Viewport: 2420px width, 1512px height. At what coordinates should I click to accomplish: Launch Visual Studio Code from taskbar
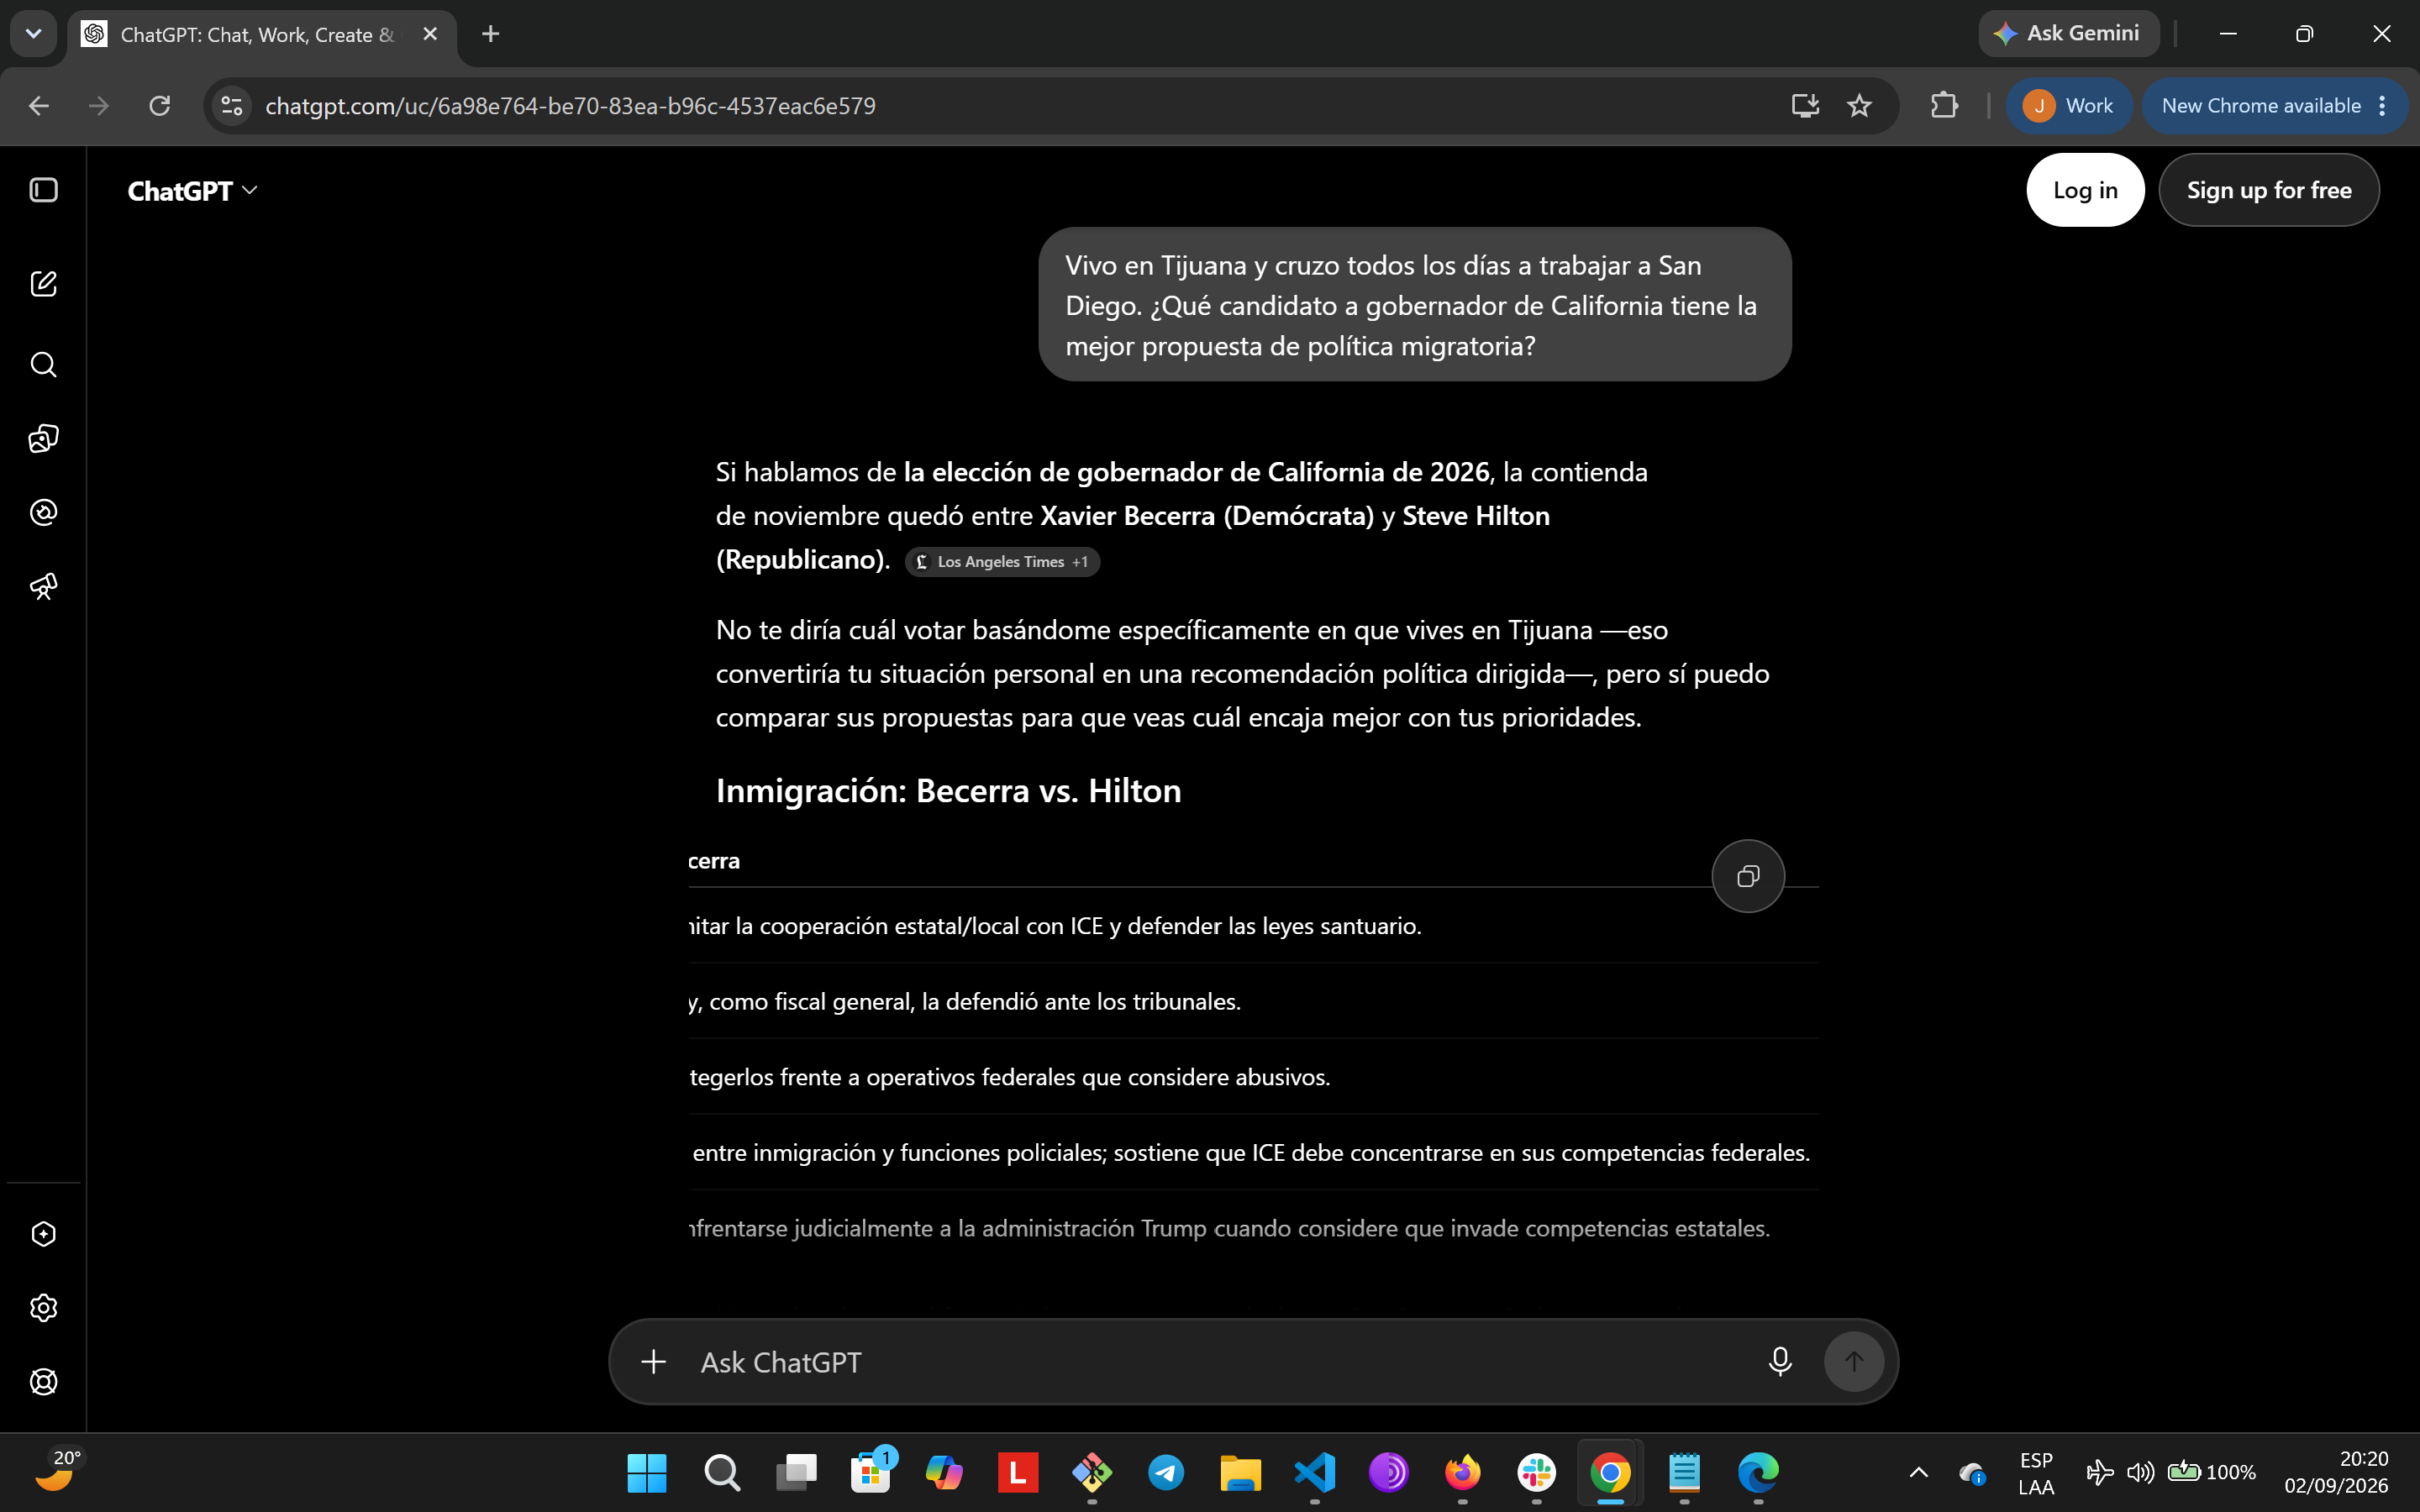click(1314, 1472)
